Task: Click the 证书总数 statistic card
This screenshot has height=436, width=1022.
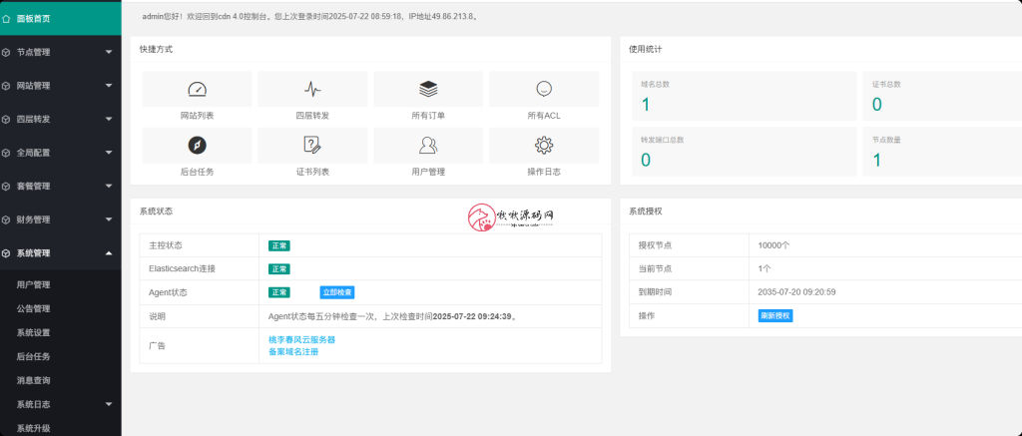Action: click(942, 96)
